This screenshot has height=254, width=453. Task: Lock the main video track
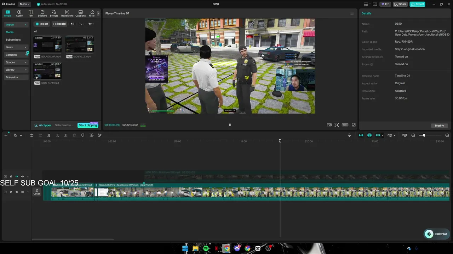[11, 192]
